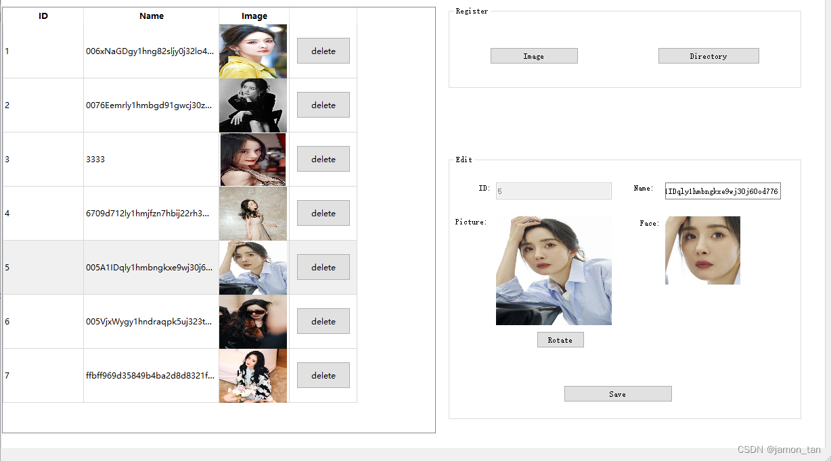831x461 pixels.
Task: Delete row 4 entry
Action: pyautogui.click(x=323, y=213)
